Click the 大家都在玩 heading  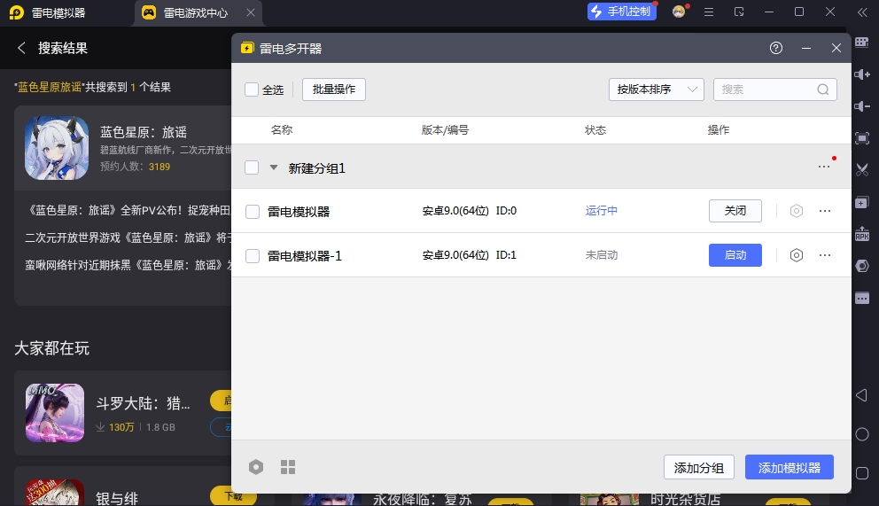click(x=51, y=348)
